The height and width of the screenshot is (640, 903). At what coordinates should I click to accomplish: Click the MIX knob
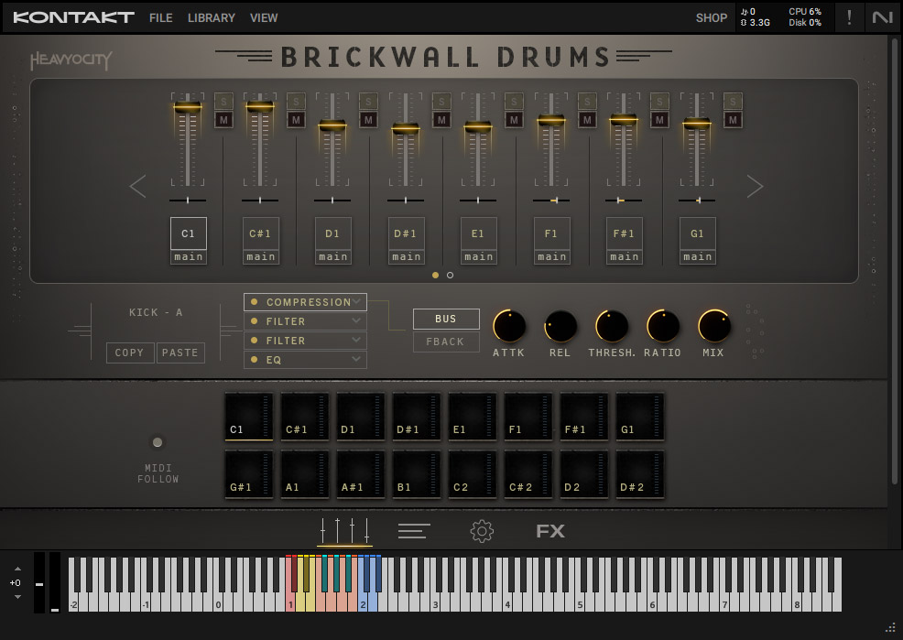[714, 326]
